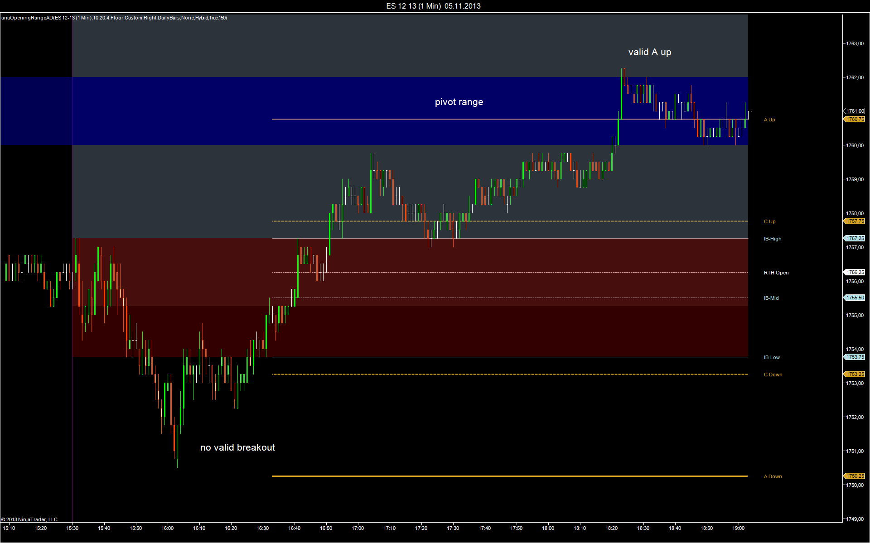Click the "IB-Mid" level label
Image resolution: width=870 pixels, height=543 pixels.
[771, 298]
